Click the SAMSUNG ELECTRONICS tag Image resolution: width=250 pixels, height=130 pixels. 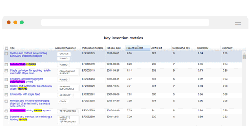[x=68, y=88]
